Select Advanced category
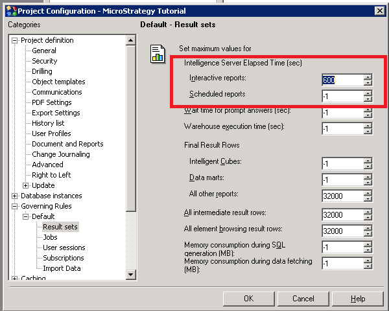Image resolution: width=389 pixels, height=311 pixels. (47, 165)
